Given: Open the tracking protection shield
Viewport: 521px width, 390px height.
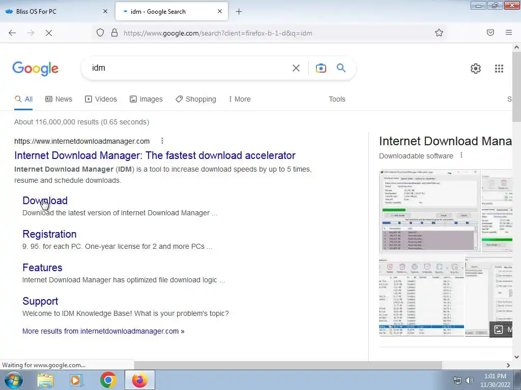Looking at the screenshot, I should pyautogui.click(x=100, y=32).
